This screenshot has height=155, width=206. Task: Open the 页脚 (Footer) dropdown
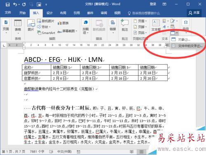(140, 27)
